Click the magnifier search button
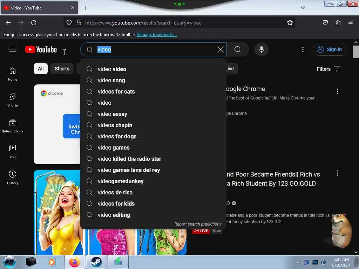The image size is (359, 269). click(x=238, y=49)
